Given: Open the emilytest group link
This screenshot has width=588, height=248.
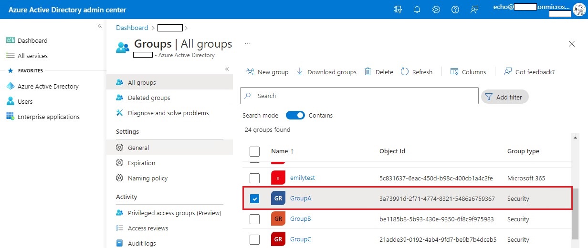Looking at the screenshot, I should click(303, 178).
